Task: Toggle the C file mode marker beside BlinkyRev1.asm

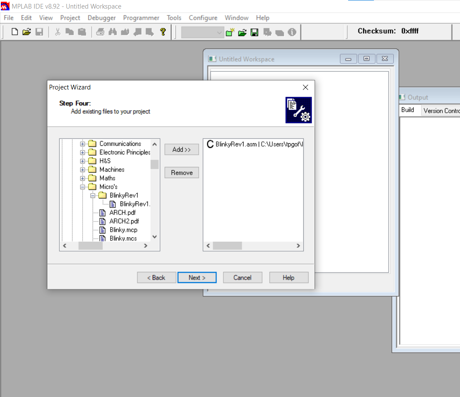Action: 210,144
